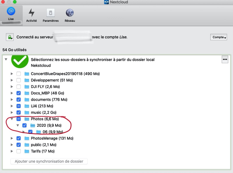This screenshot has width=233, height=173.
Task: Click the green sync status checkmark
Action: click(20, 60)
